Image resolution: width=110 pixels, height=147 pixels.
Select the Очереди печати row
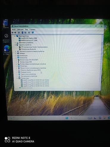[x=26, y=72]
